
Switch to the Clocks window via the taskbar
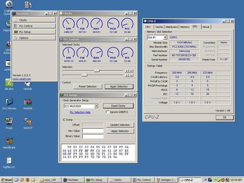(120, 180)
